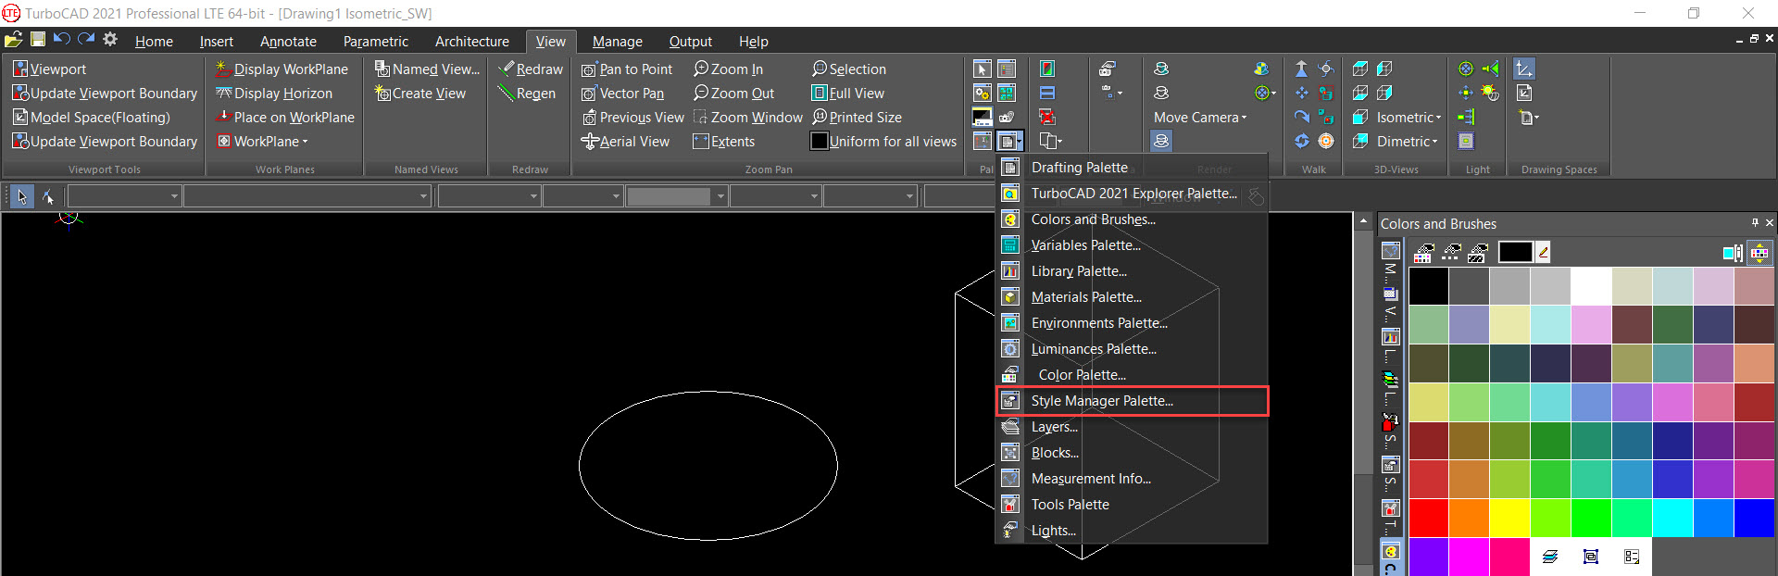Image resolution: width=1778 pixels, height=576 pixels.
Task: Click the Regen tool
Action: pos(527,93)
